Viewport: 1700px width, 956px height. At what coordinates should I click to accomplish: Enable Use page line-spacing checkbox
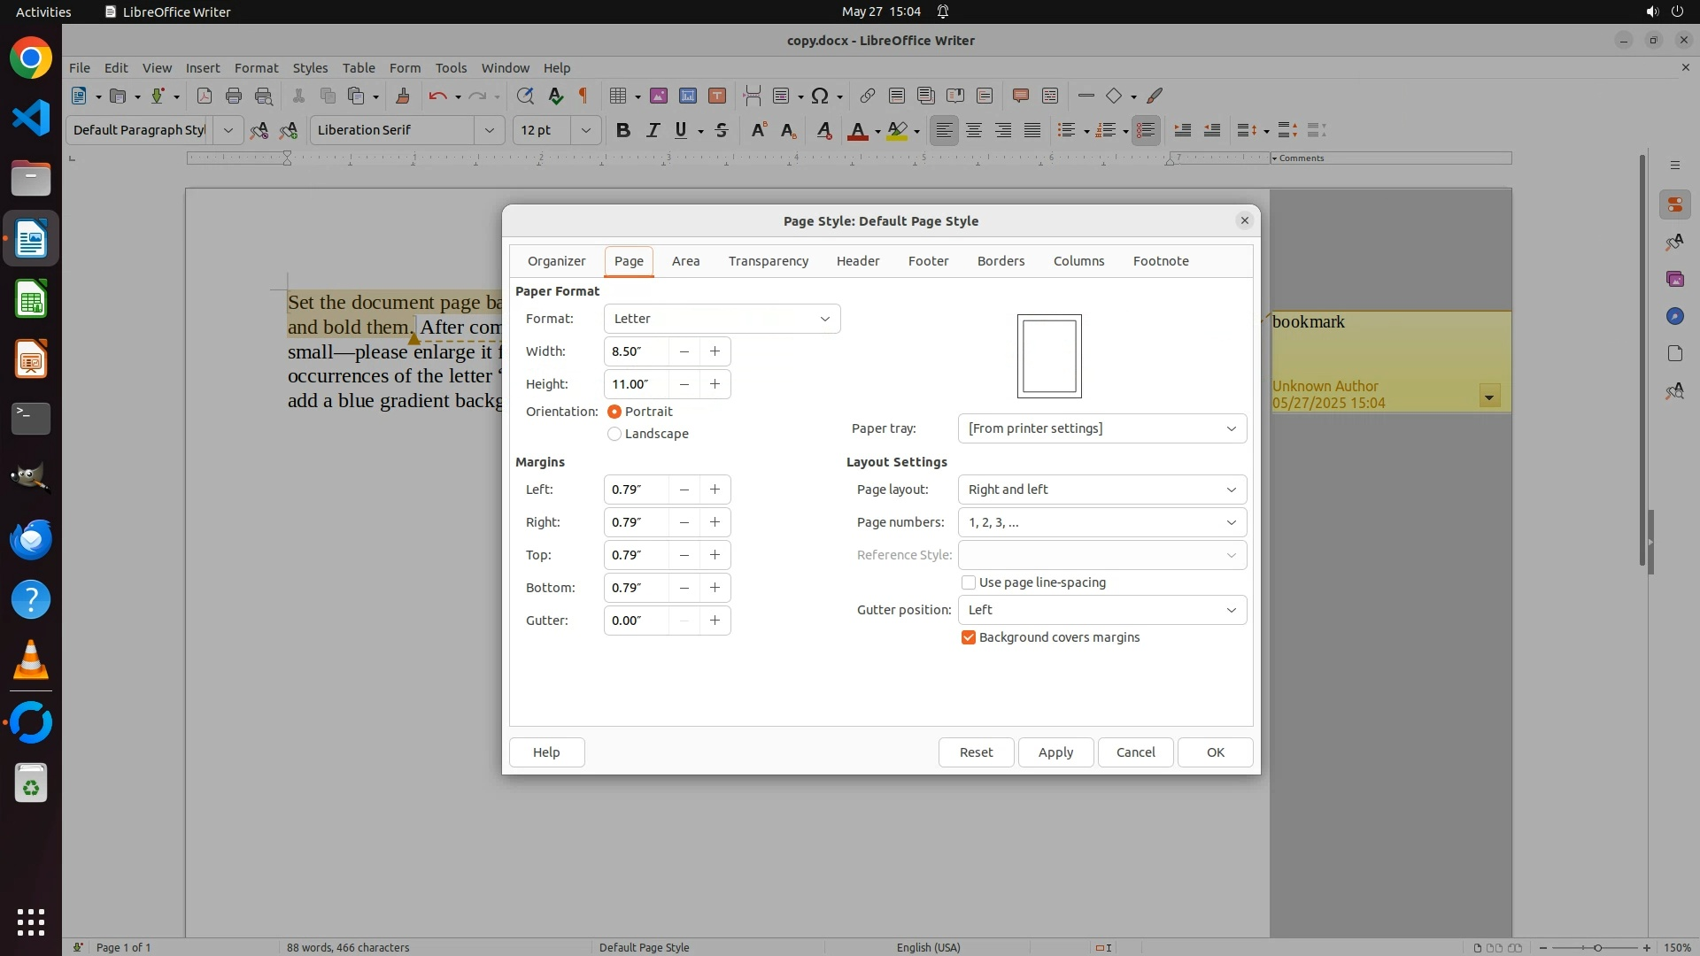(969, 582)
